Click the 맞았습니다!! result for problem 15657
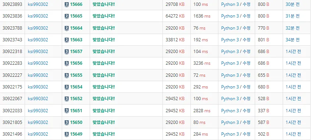This screenshot has height=140, width=311. (104, 52)
